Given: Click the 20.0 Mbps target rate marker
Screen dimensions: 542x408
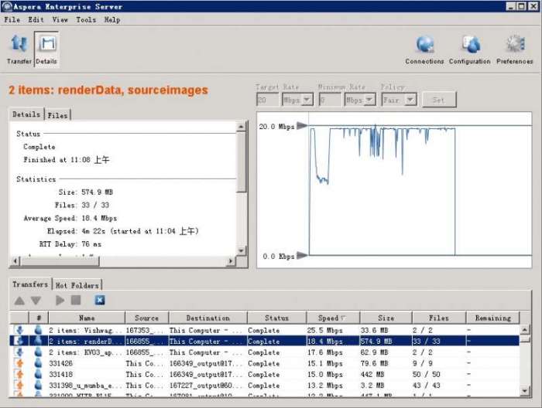Looking at the screenshot, I should [x=302, y=125].
